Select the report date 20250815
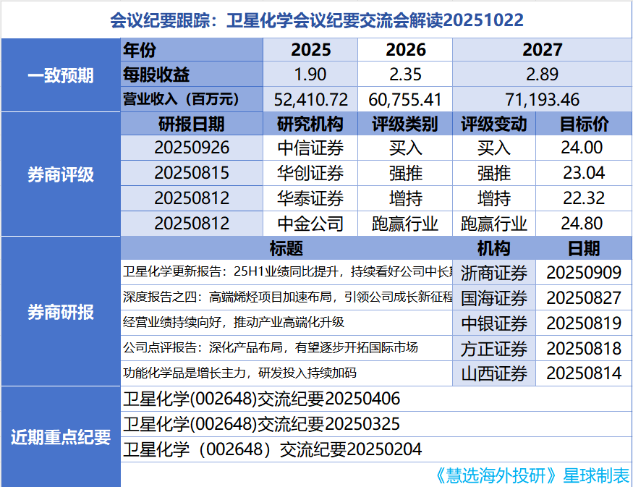633x487 pixels. coord(192,173)
